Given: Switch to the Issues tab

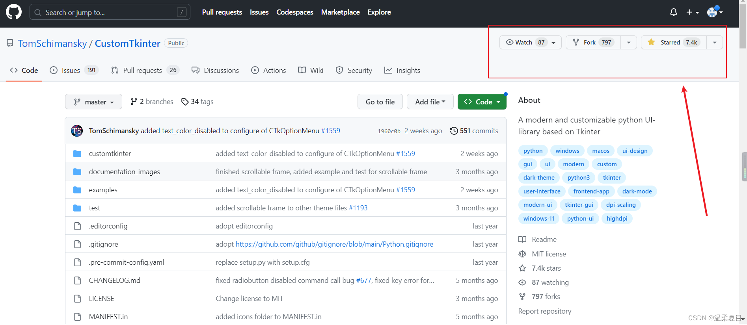Looking at the screenshot, I should click(74, 71).
